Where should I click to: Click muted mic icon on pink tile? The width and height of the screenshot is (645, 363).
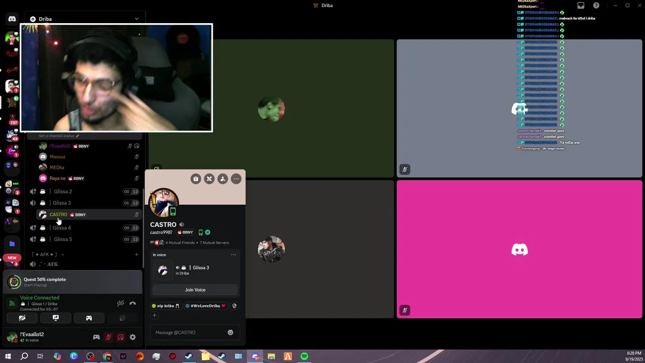point(405,311)
